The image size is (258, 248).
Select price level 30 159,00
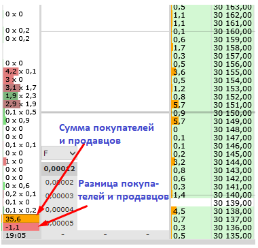(232, 40)
